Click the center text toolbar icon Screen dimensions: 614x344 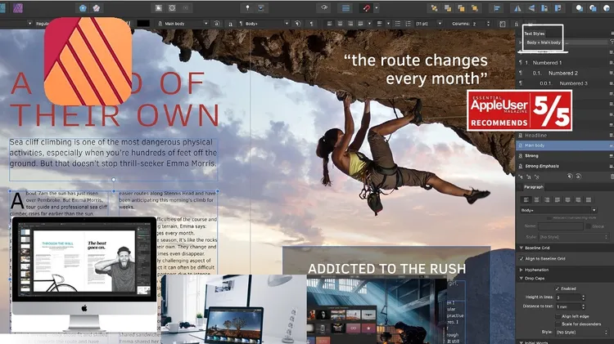click(x=340, y=24)
